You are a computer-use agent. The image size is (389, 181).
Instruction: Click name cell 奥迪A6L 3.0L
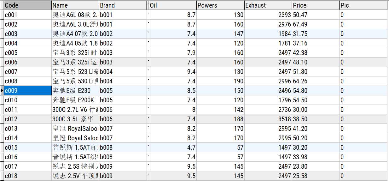(x=75, y=24)
